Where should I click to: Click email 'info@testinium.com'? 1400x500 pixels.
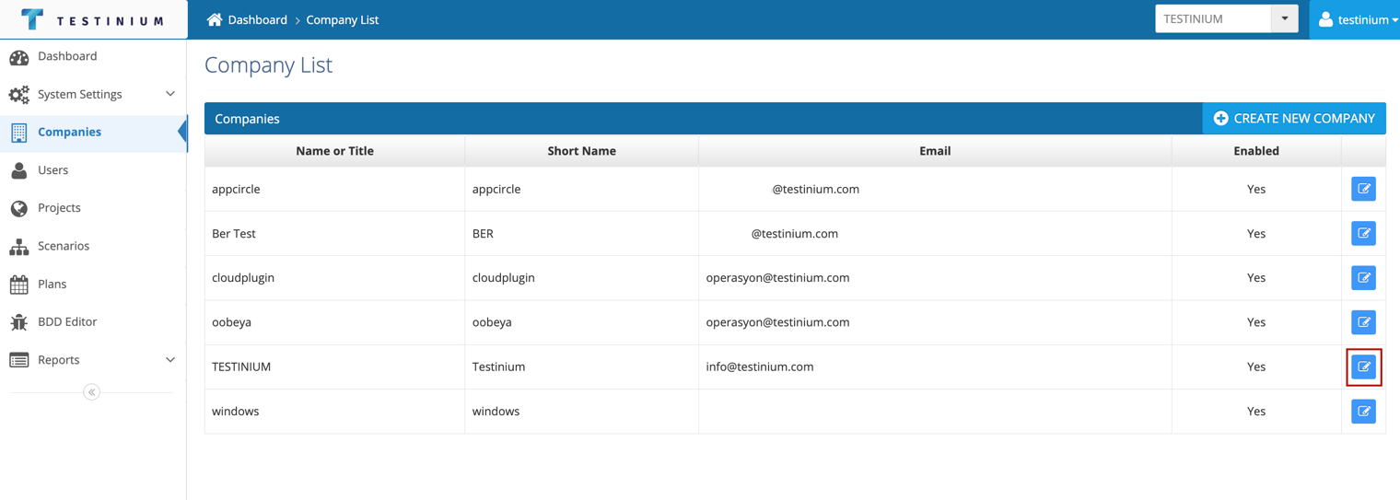760,366
